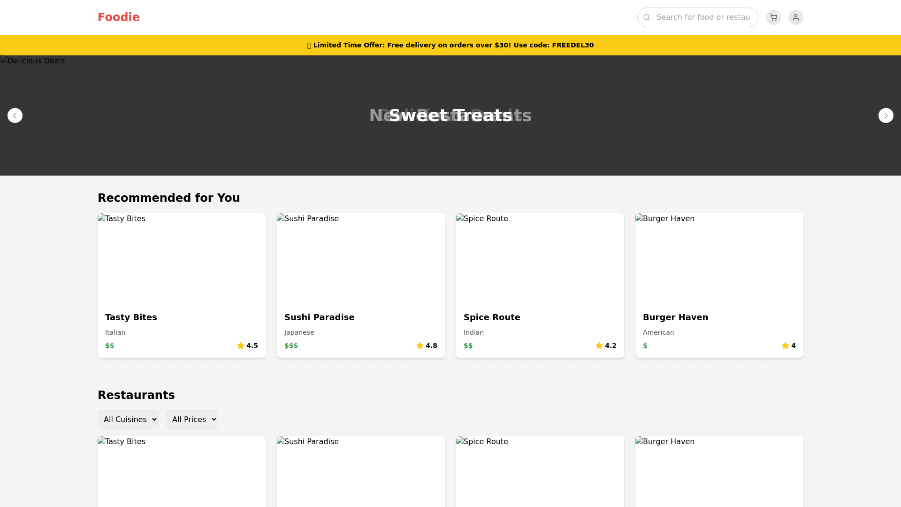Expand the All Prices dropdown
Screen dimensions: 901x507
coord(192,419)
